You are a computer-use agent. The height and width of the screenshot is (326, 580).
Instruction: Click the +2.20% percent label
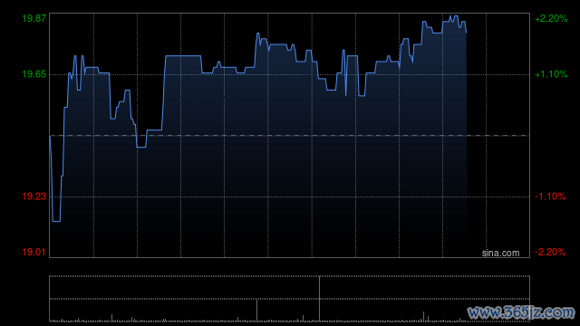[x=551, y=18]
